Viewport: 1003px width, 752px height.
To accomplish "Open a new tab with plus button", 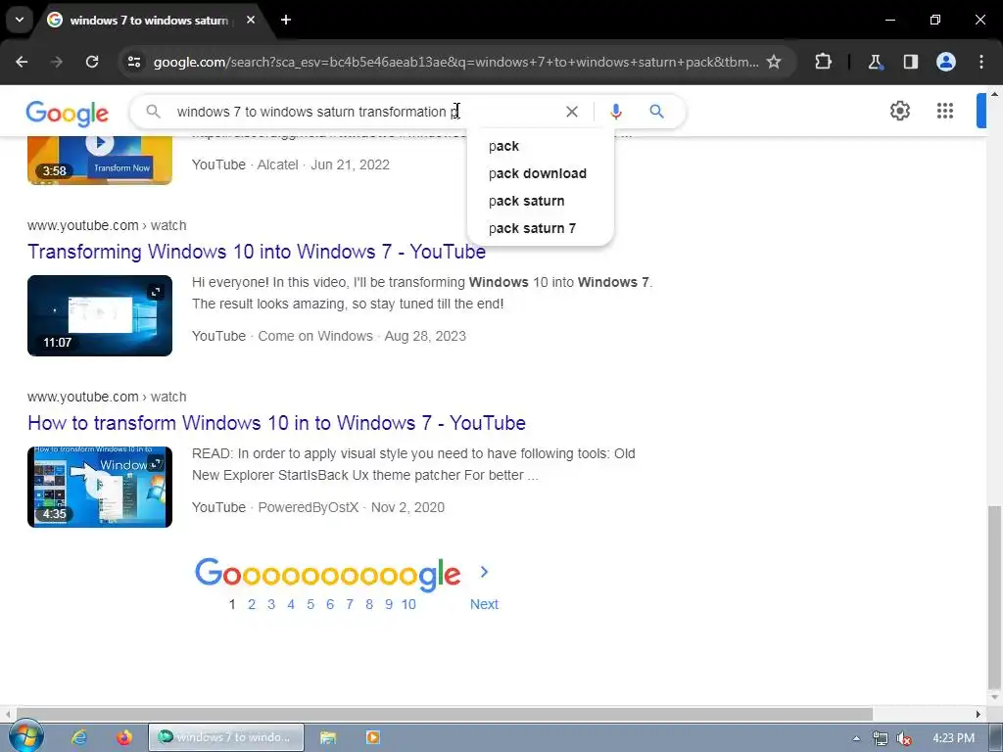I will coord(286,20).
